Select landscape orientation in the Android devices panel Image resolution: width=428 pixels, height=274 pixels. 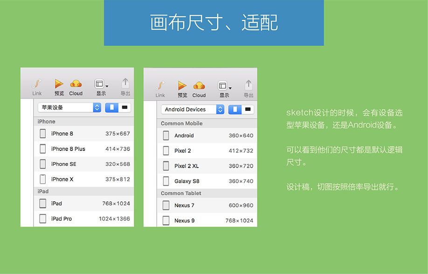pyautogui.click(x=248, y=110)
